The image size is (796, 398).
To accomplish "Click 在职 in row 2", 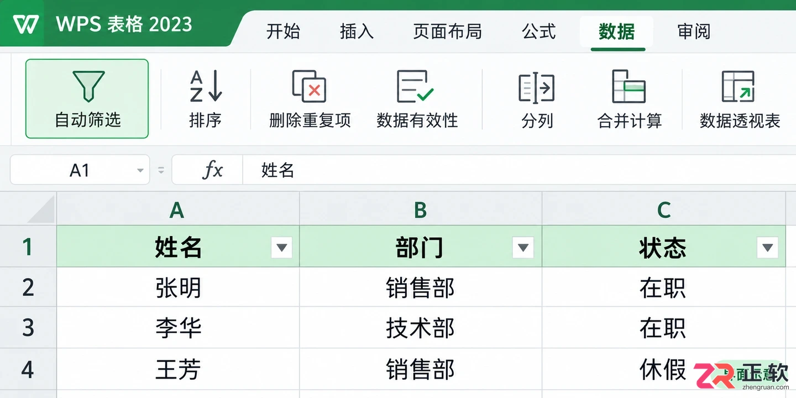I will click(x=664, y=287).
